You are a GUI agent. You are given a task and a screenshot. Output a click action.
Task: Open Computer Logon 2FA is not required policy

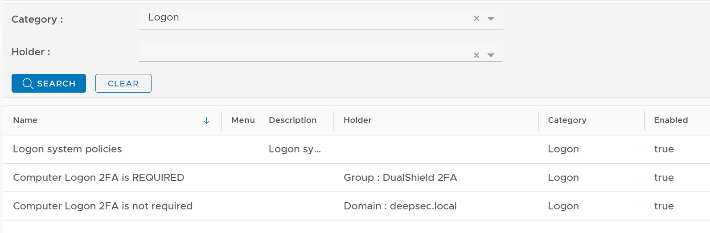pos(103,206)
